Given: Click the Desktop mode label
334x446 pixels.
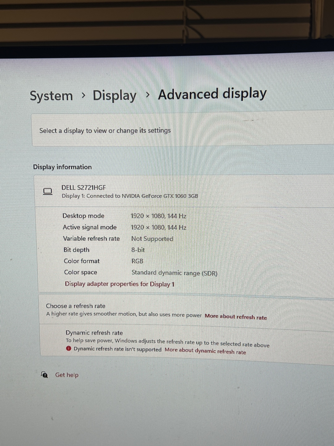Looking at the screenshot, I should (83, 216).
